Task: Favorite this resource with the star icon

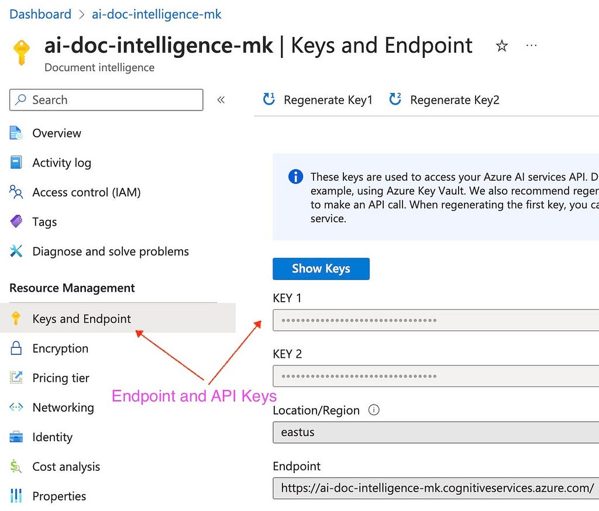Action: coord(501,46)
